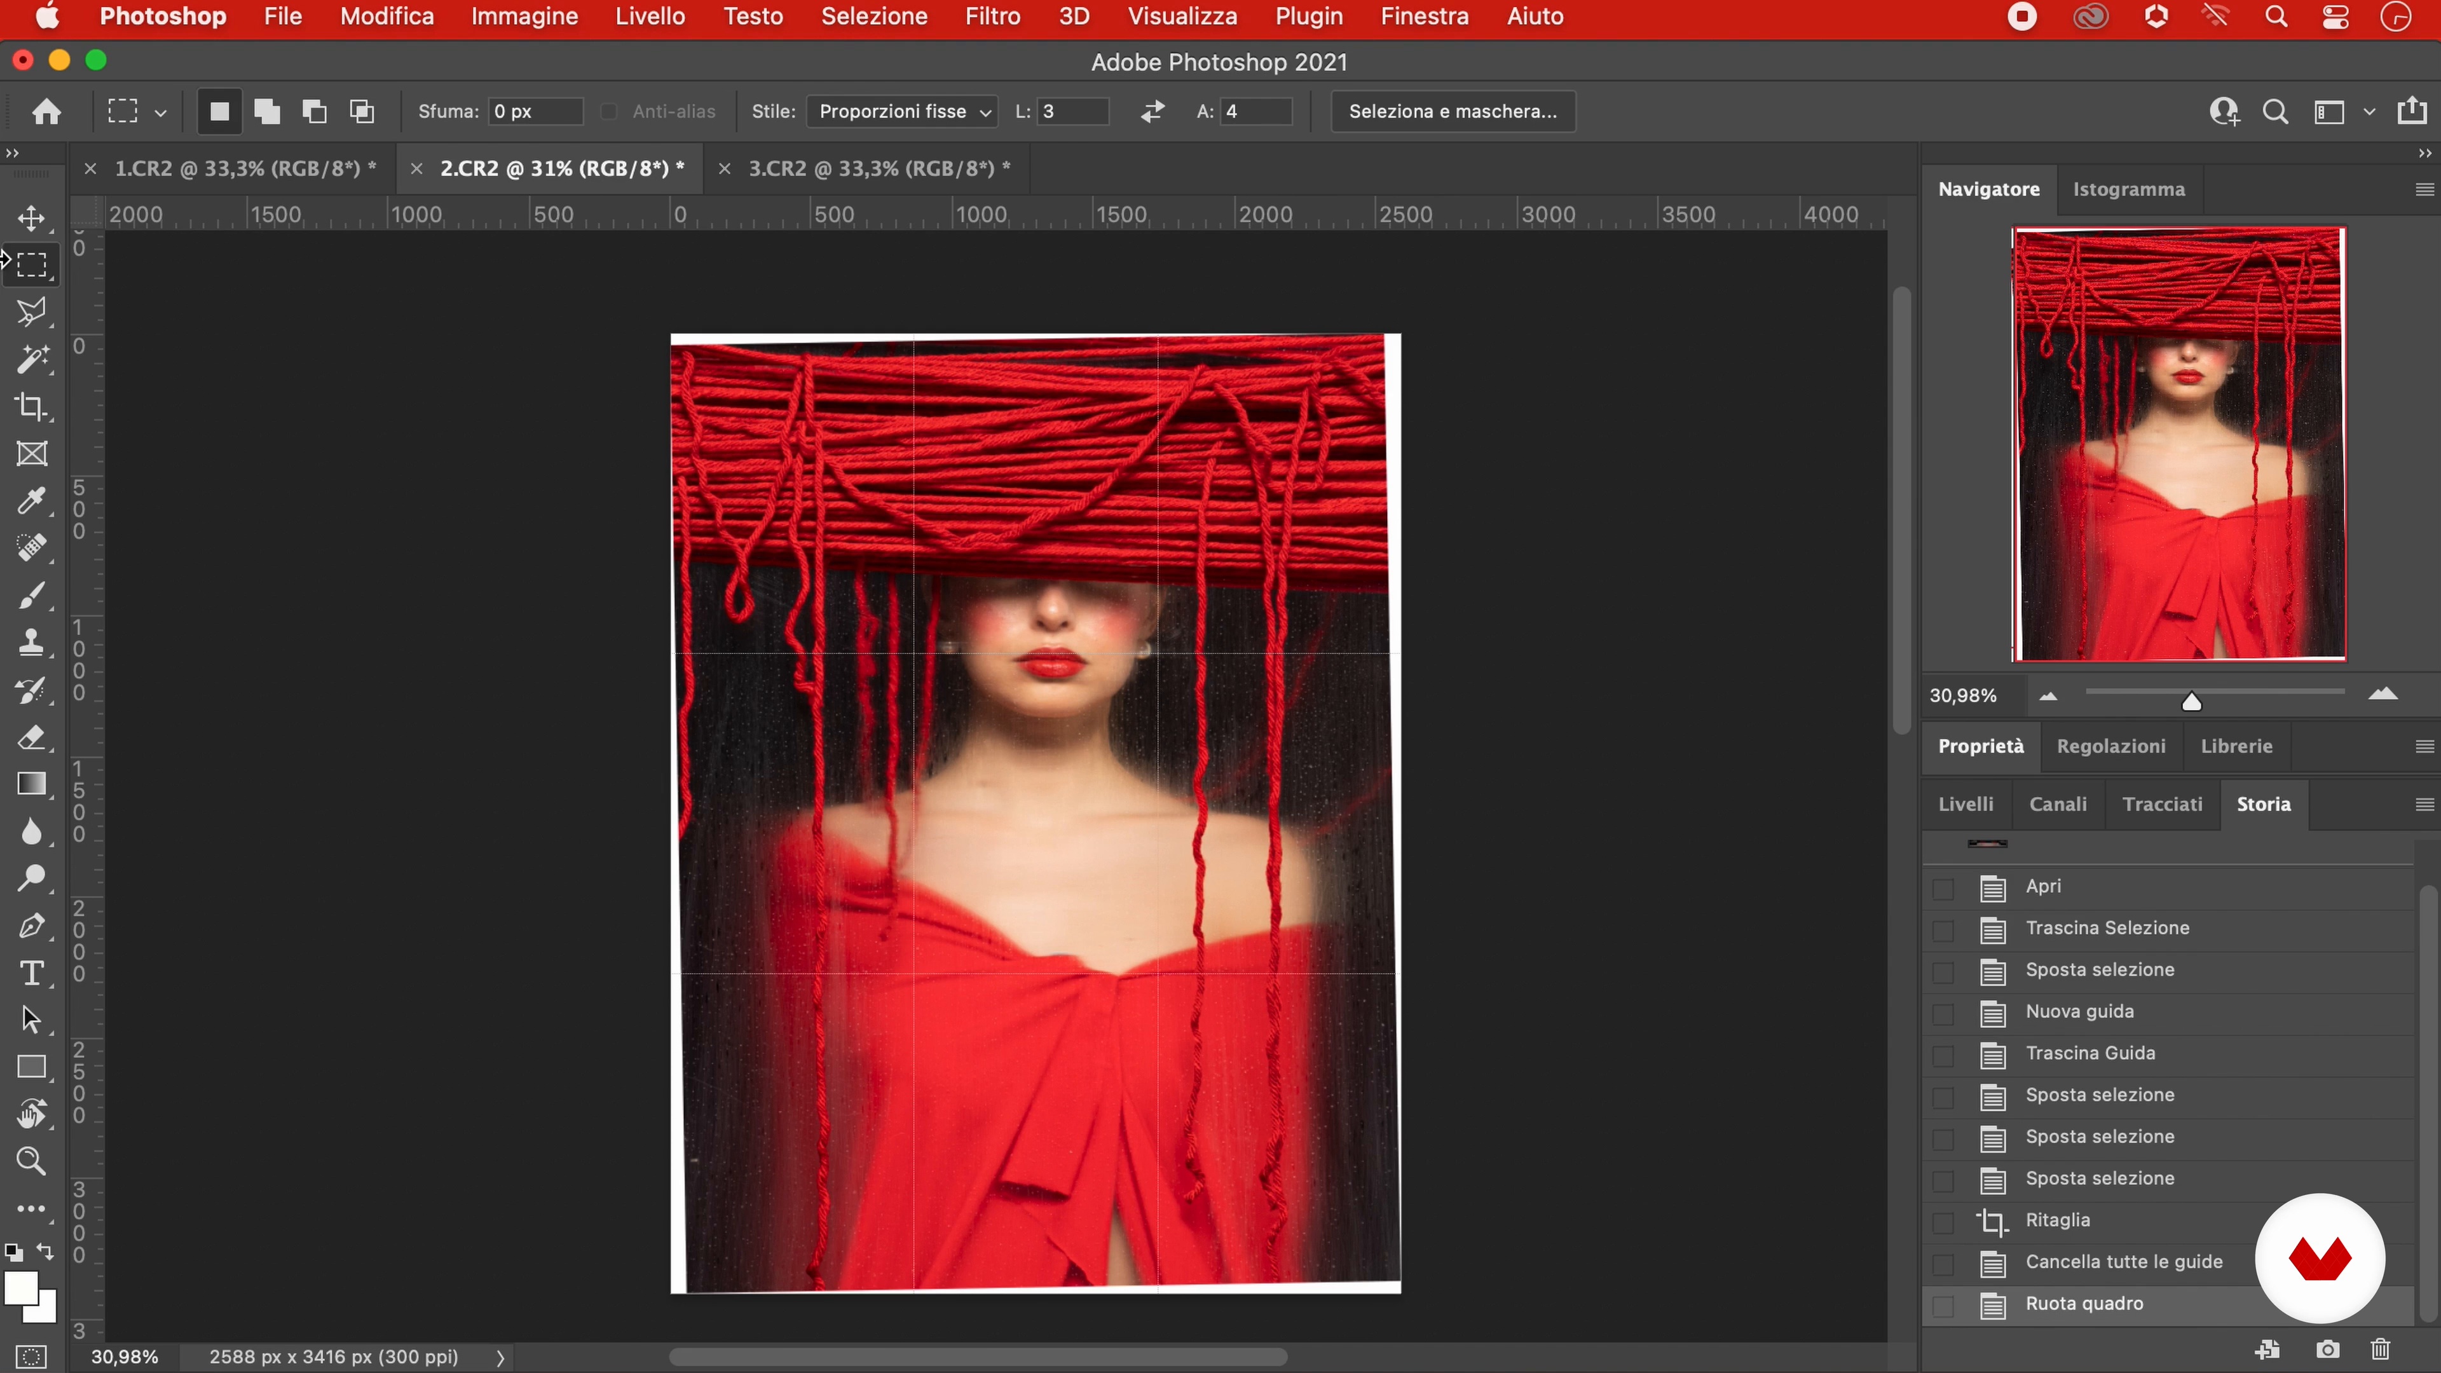Select the Blur tool
The width and height of the screenshot is (2441, 1373).
[x=31, y=831]
